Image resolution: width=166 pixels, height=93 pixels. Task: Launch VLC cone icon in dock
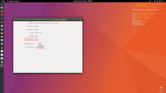2,48
